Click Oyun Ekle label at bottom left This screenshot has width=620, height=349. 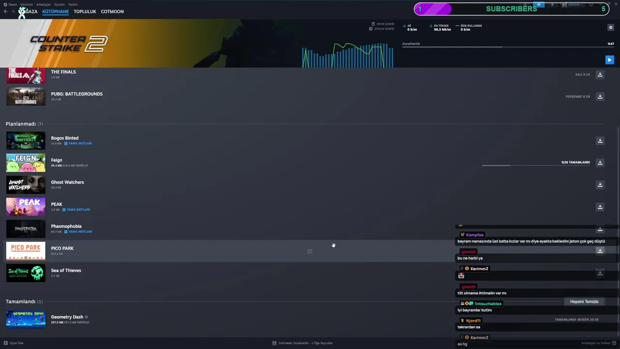point(16,343)
